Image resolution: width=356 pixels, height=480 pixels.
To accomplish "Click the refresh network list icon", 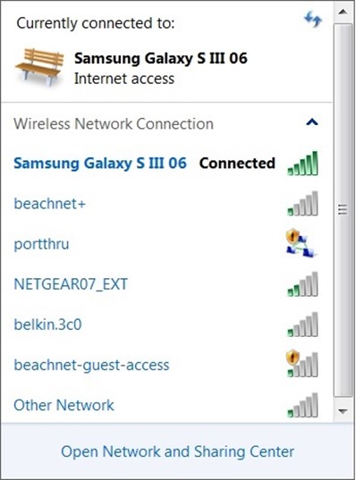I will click(313, 19).
